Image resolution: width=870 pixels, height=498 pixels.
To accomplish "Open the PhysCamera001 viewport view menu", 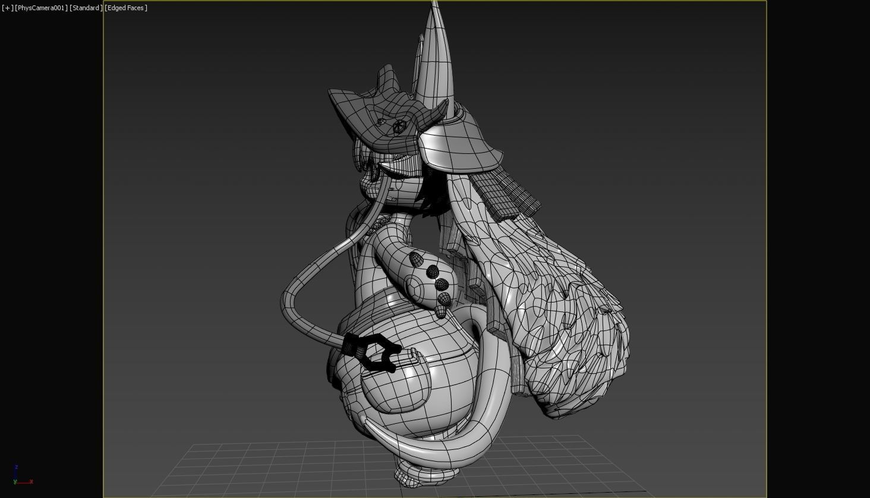I will pyautogui.click(x=41, y=8).
